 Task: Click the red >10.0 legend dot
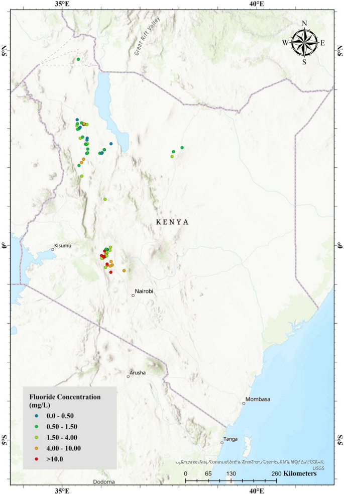37,459
